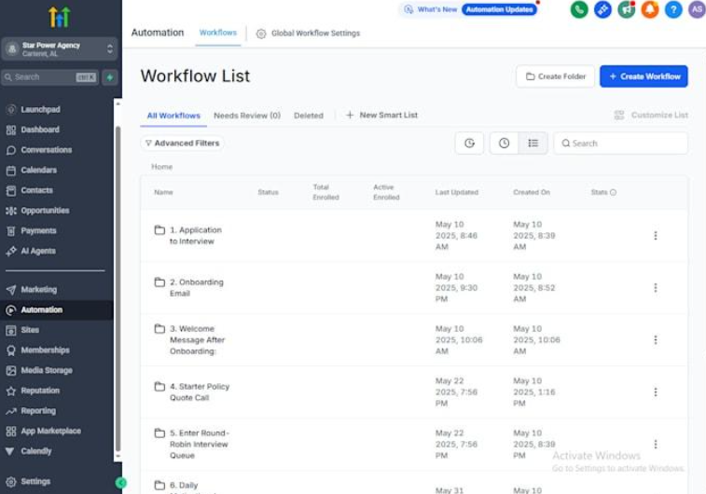Select Automation in the sidebar
The height and width of the screenshot is (494, 706).
pyautogui.click(x=41, y=309)
